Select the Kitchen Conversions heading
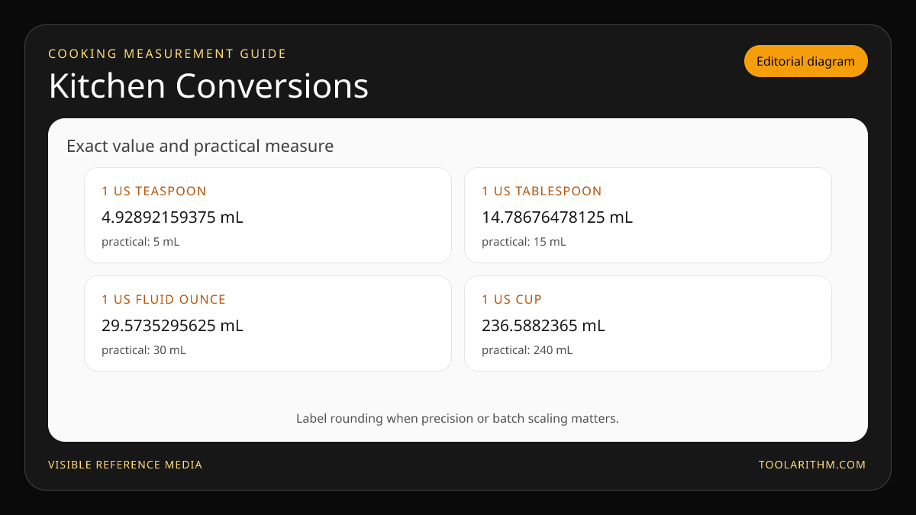916x515 pixels. pyautogui.click(x=208, y=86)
